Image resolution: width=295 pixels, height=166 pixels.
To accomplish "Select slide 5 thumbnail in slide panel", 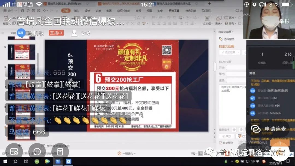I will pyautogui.click(x=22, y=52).
